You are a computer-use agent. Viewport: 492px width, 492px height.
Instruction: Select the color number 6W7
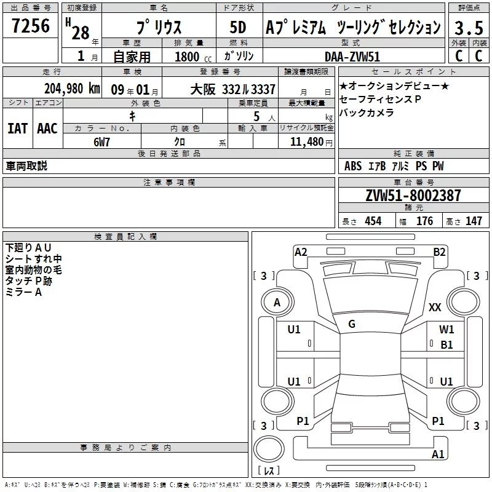click(101, 142)
